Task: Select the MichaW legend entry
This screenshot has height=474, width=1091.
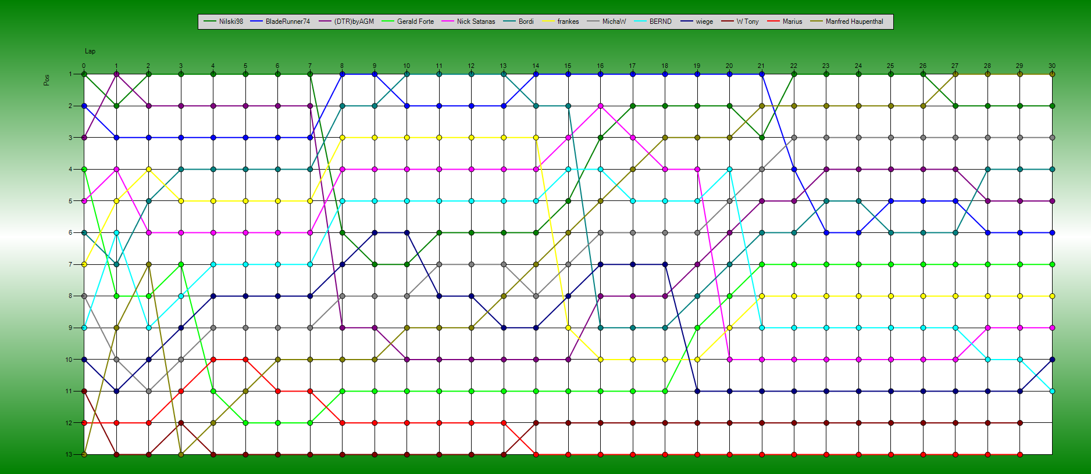Action: (x=607, y=21)
